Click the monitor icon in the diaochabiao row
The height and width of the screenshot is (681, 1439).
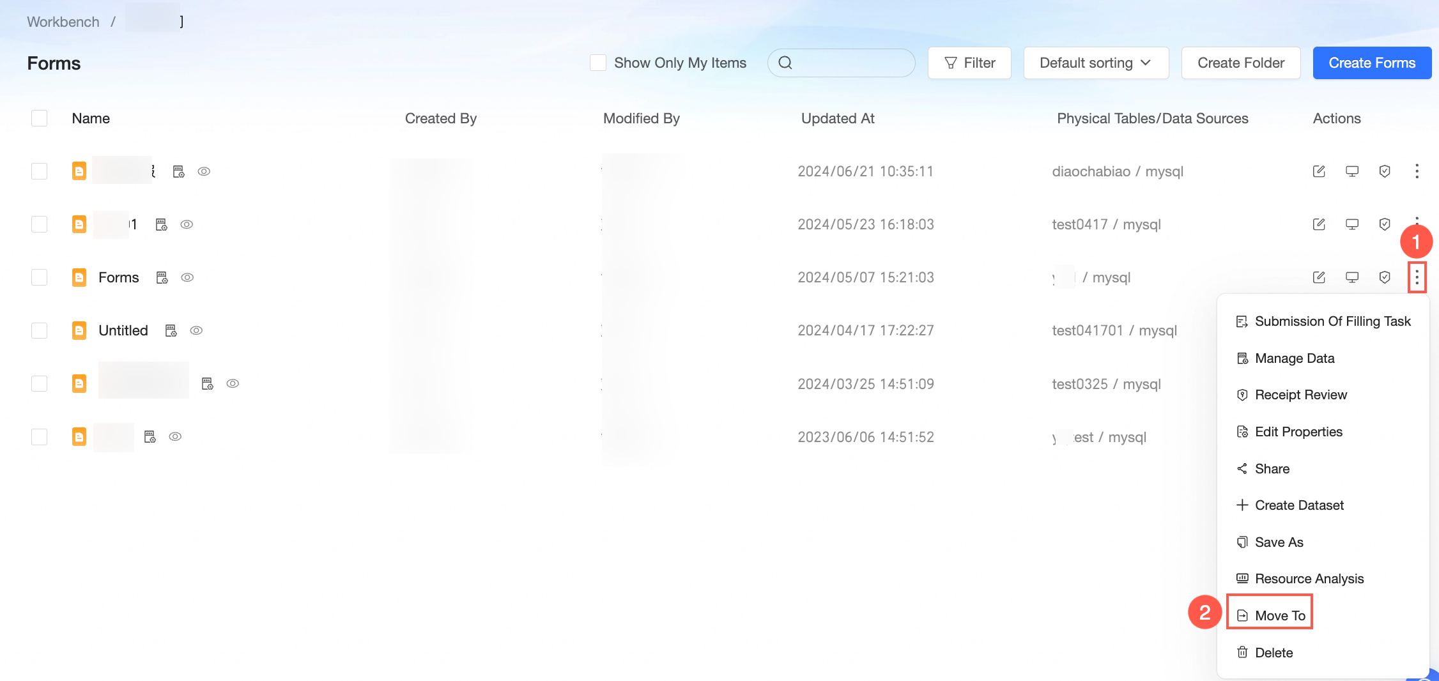pyautogui.click(x=1352, y=171)
